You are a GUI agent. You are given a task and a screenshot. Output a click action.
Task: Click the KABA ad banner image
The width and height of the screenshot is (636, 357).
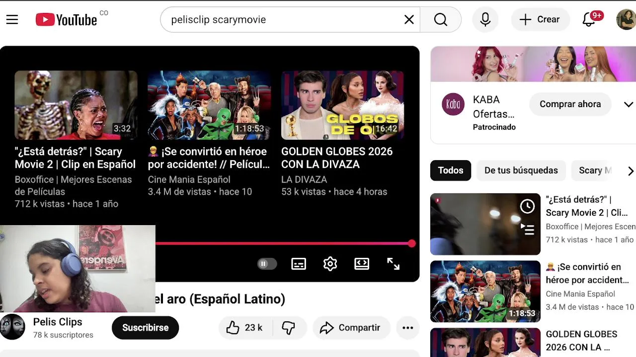click(533, 64)
